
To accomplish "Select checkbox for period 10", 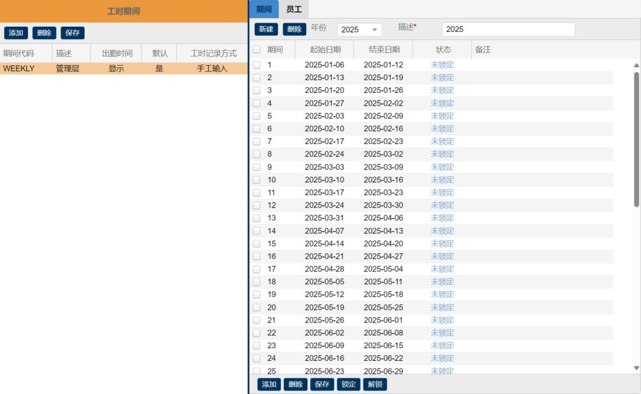I will [x=257, y=180].
